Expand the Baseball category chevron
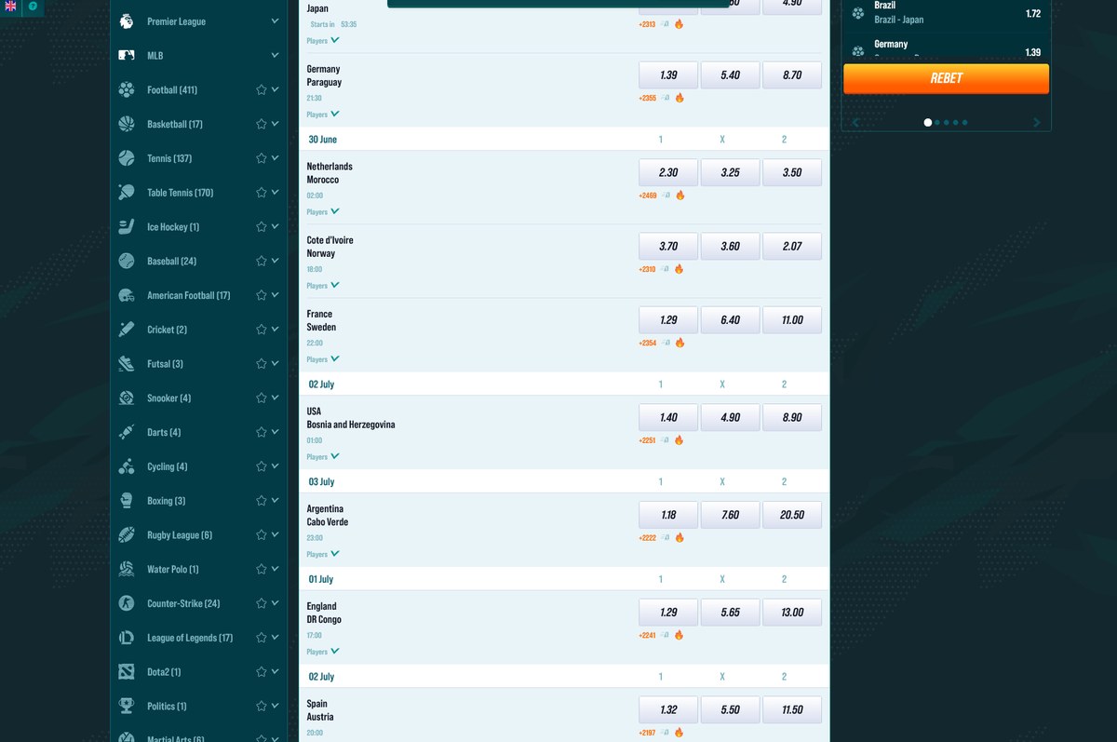This screenshot has width=1117, height=742. 275,261
